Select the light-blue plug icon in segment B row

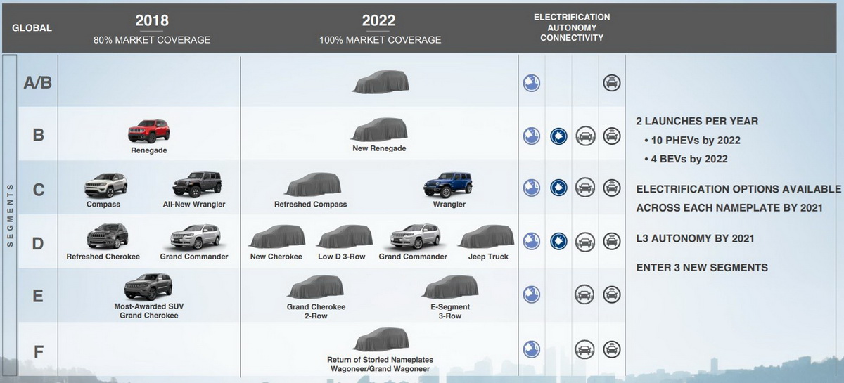tap(531, 136)
